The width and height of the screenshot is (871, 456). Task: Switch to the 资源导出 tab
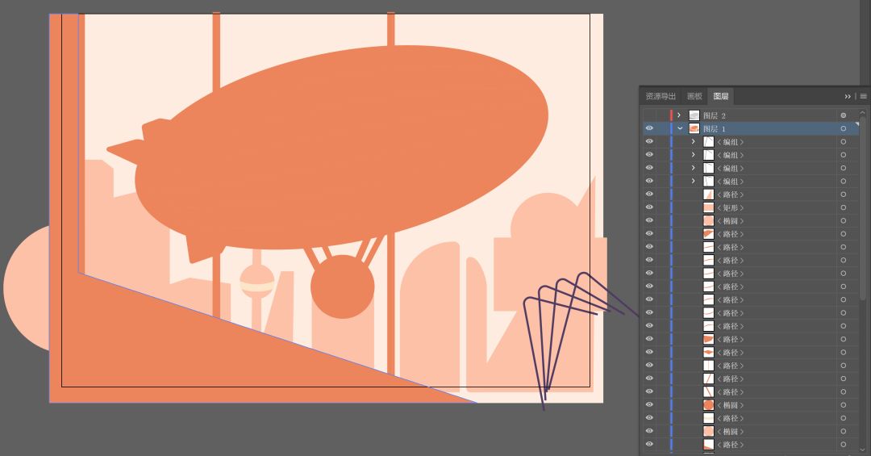[661, 96]
